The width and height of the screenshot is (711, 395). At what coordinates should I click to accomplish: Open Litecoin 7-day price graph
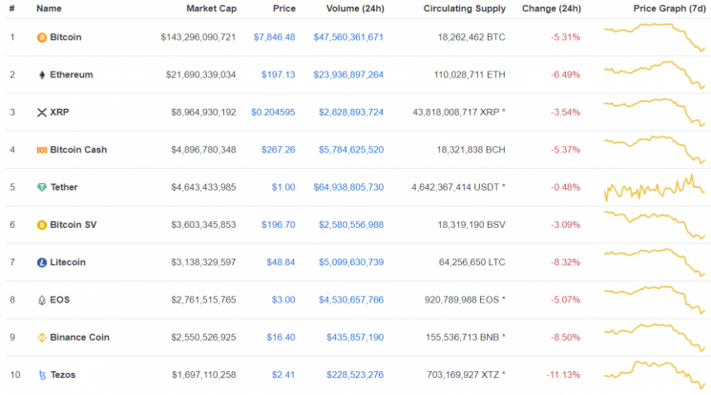[655, 262]
